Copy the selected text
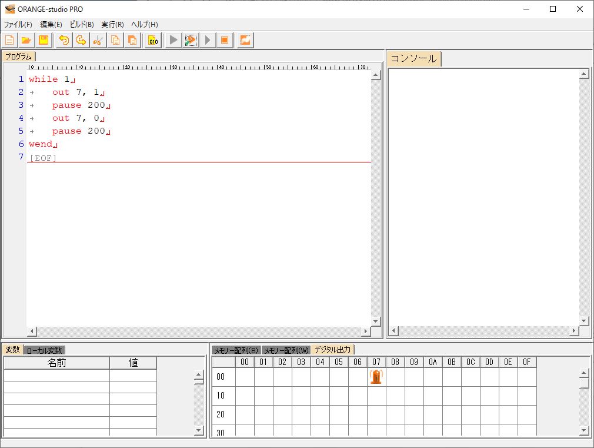The image size is (594, 448). pyautogui.click(x=115, y=40)
